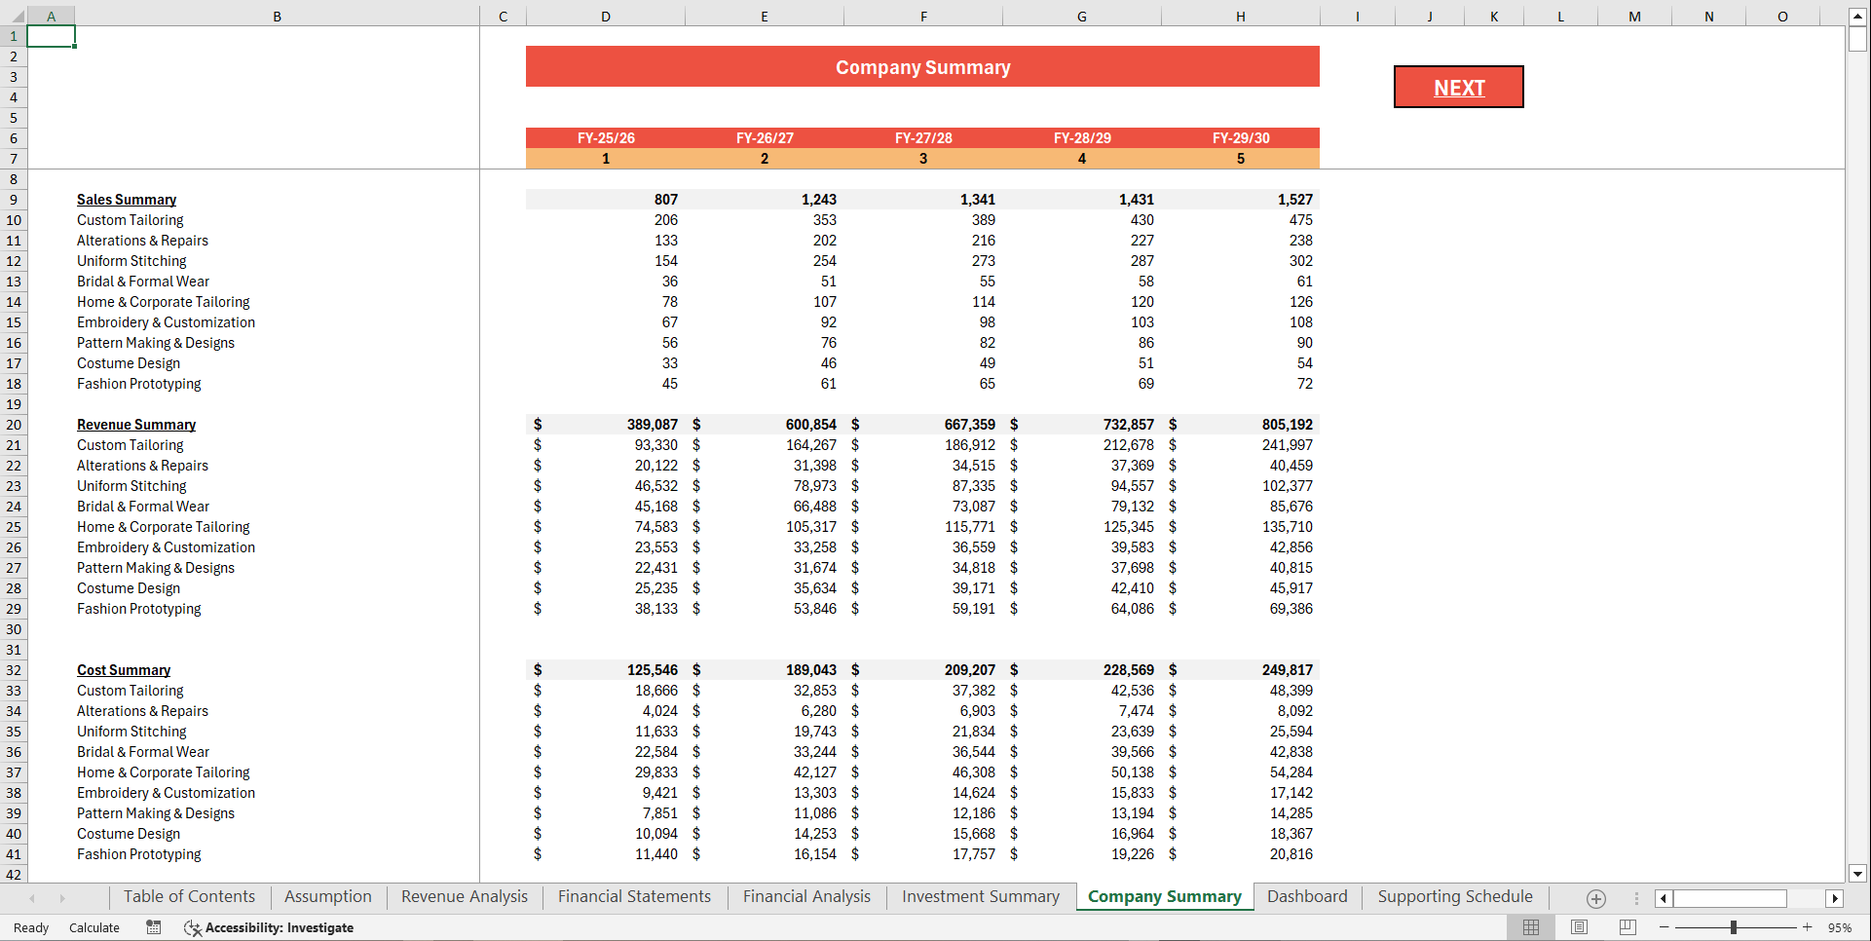Switch to the Dashboard tab
This screenshot has height=941, width=1871.
coord(1307,896)
